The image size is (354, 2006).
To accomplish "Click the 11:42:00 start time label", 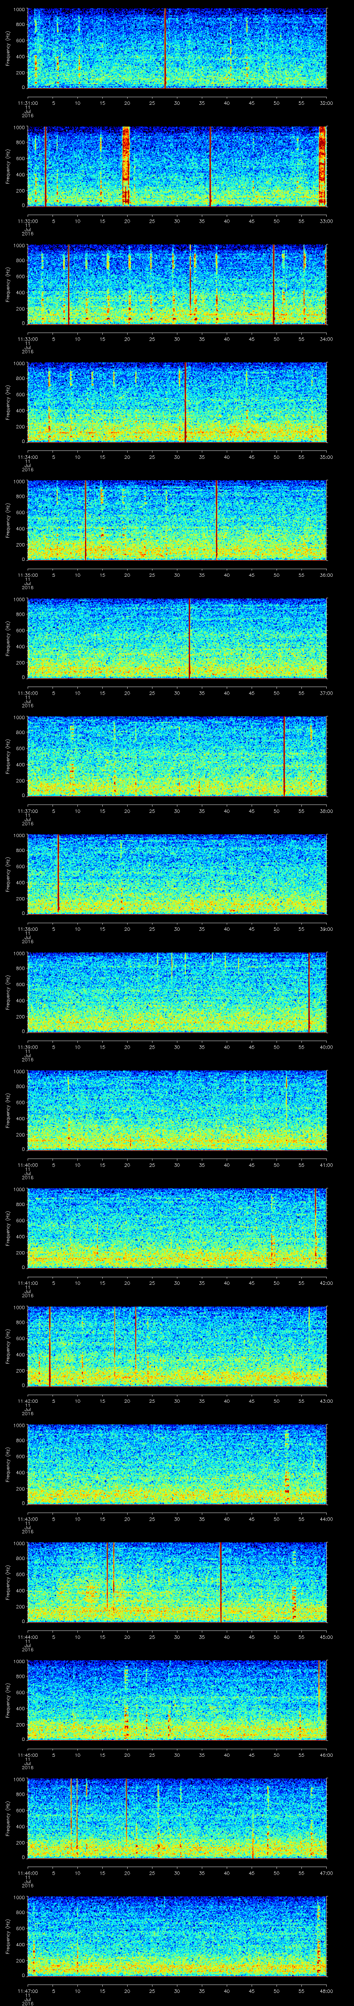I will (x=28, y=1401).
